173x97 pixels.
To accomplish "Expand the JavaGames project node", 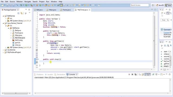I will pyautogui.click(x=3, y=50).
